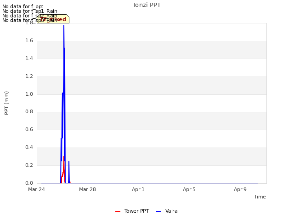Select the 'No data for f_ppt' message
This screenshot has height=220, width=294.
[x=23, y=6]
